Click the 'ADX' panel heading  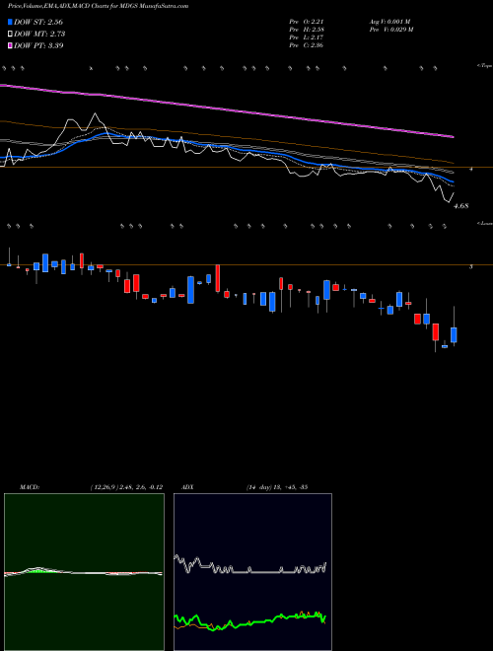coord(187,487)
